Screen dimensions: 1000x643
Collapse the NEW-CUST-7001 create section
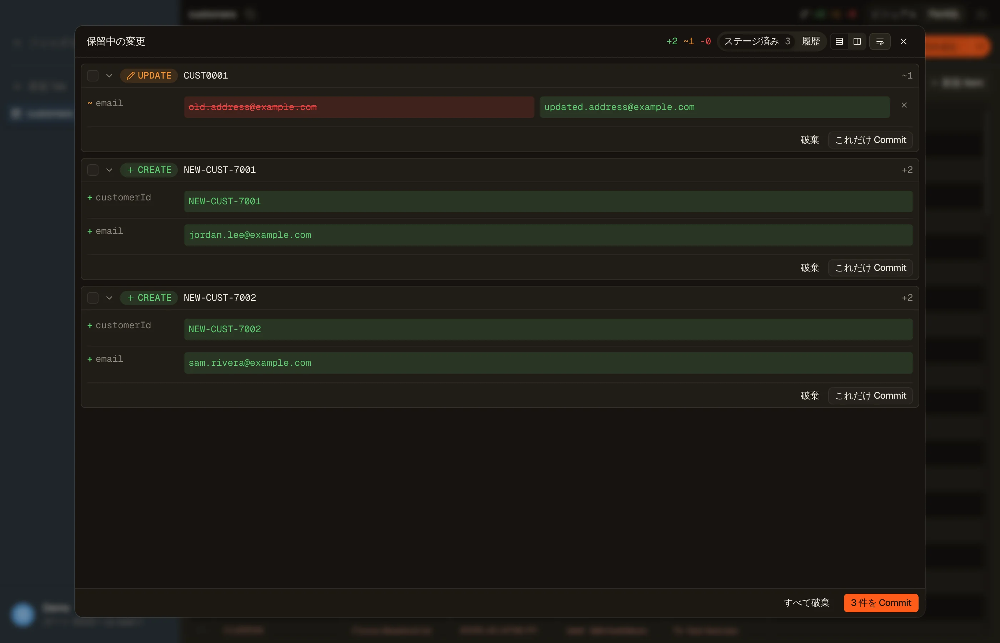tap(109, 170)
